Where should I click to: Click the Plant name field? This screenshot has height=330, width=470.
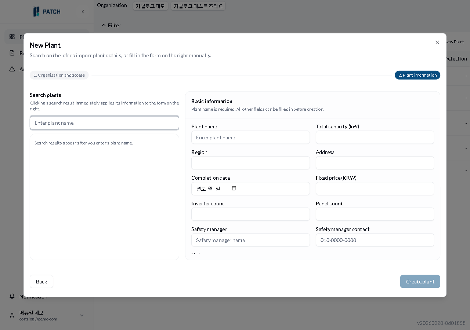click(250, 137)
